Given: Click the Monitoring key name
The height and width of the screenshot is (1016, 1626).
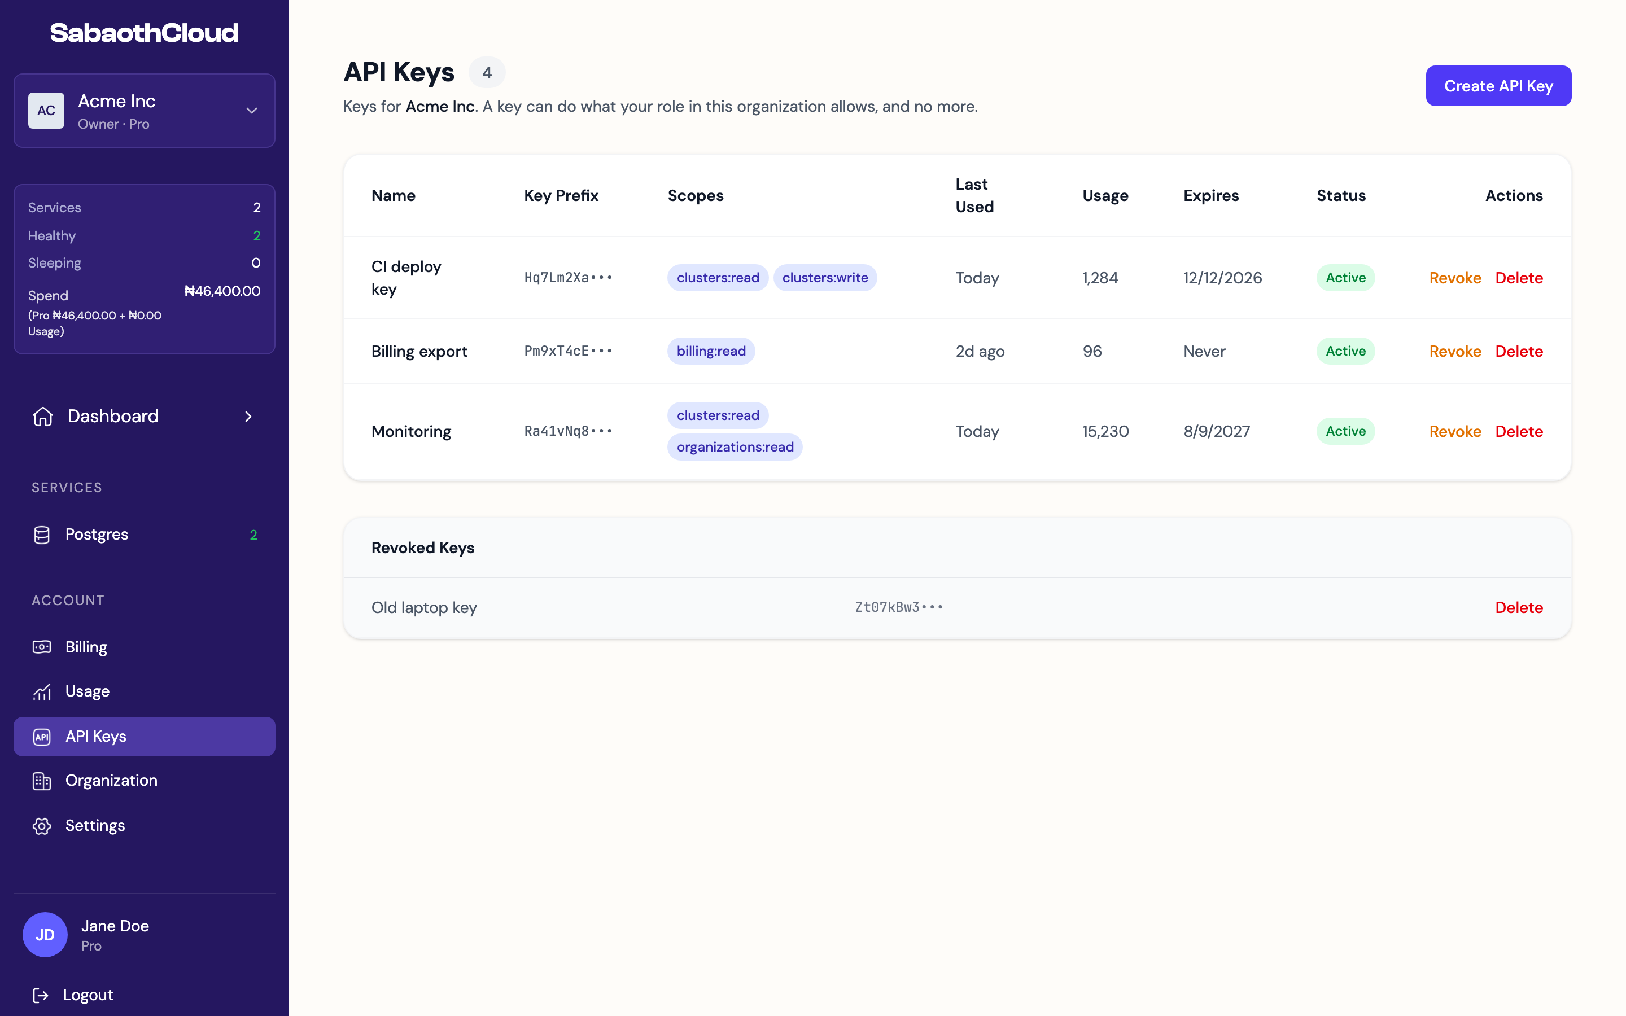Looking at the screenshot, I should (x=411, y=431).
